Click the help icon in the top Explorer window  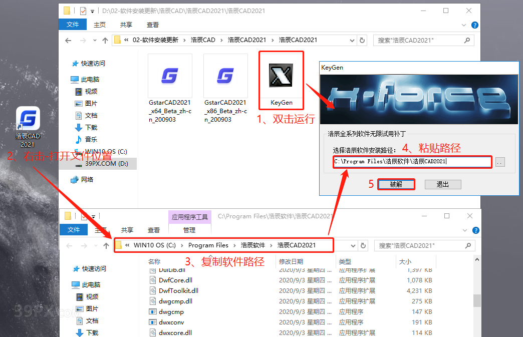pos(474,25)
